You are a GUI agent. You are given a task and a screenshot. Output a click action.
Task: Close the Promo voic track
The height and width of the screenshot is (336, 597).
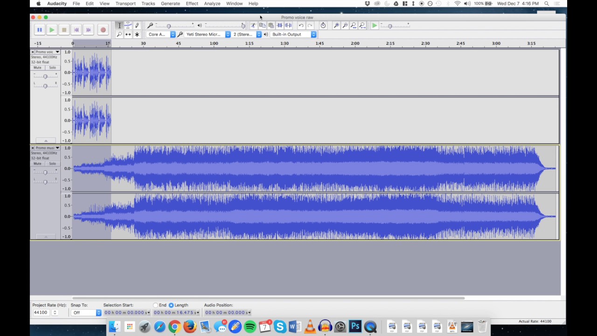[33, 52]
